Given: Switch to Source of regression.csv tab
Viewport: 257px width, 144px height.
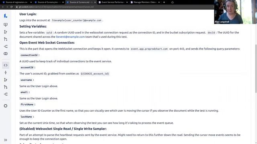Looking at the screenshot, I should click(16, 2).
